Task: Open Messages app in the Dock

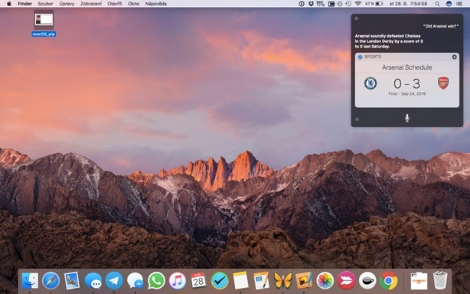Action: coord(93,281)
